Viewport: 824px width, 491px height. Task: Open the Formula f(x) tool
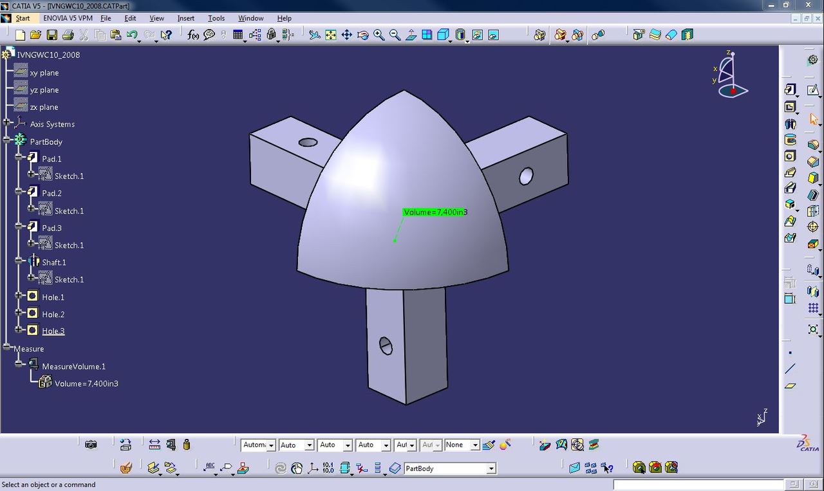point(193,35)
